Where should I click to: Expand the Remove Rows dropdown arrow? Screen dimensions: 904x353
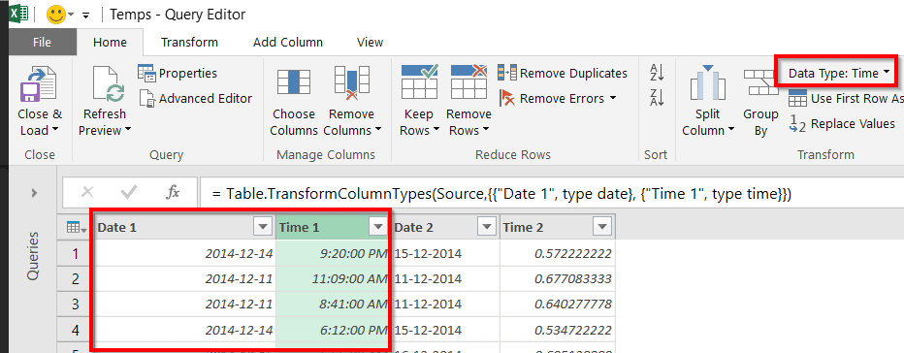[485, 130]
